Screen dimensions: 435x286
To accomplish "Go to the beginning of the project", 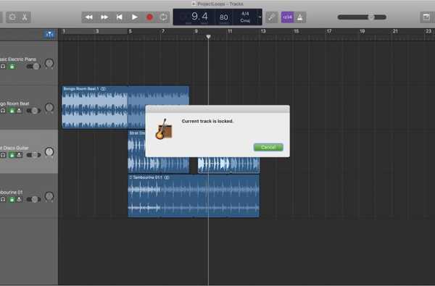I will [120, 17].
